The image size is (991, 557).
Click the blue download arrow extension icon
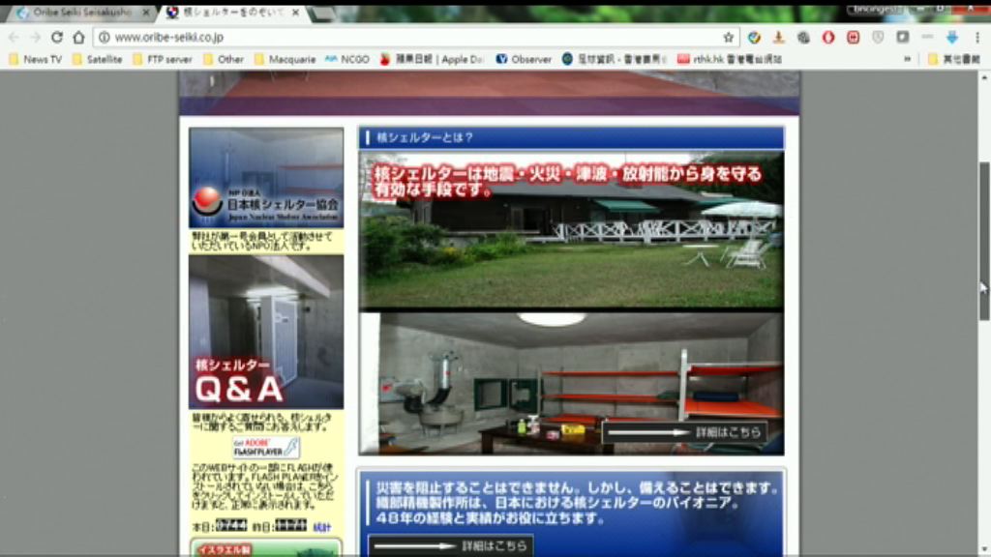point(952,37)
